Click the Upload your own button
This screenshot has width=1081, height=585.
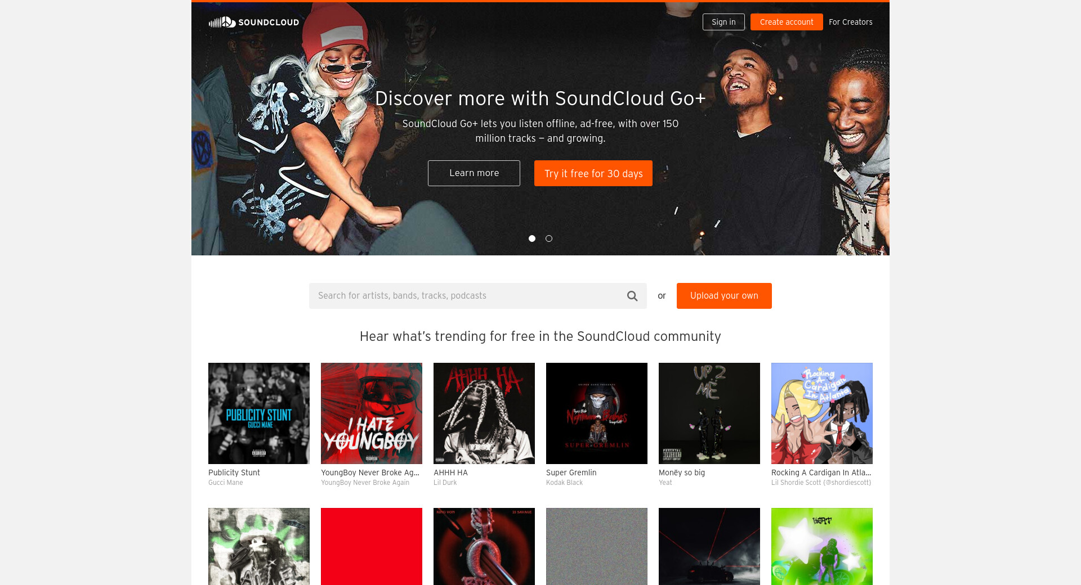click(724, 296)
